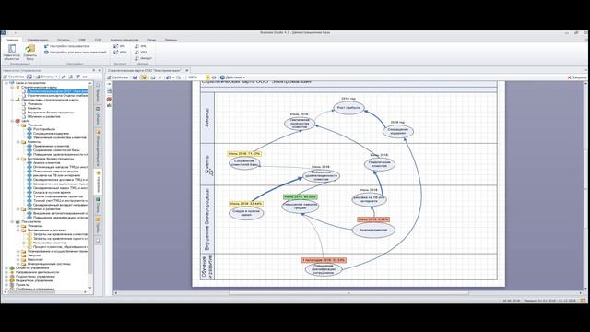590x332 pixels.
Task: Click Properties in the navigator toolbar
Action: [14, 77]
